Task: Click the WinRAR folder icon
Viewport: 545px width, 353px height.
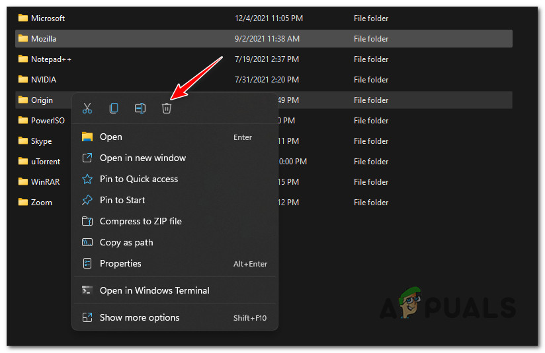Action: coord(23,181)
